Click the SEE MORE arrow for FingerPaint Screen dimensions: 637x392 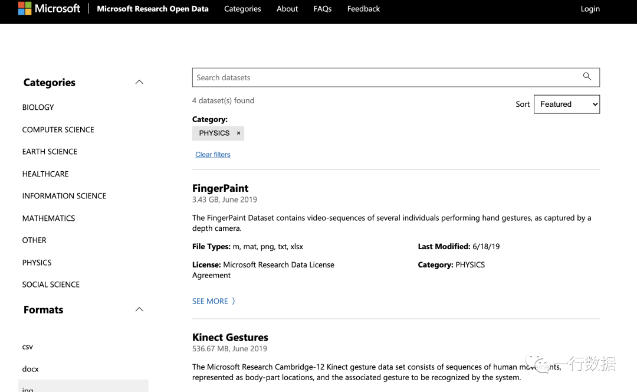[x=234, y=301]
